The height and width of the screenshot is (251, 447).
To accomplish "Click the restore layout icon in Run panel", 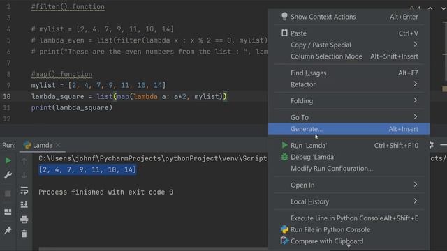I will click(x=8, y=212).
